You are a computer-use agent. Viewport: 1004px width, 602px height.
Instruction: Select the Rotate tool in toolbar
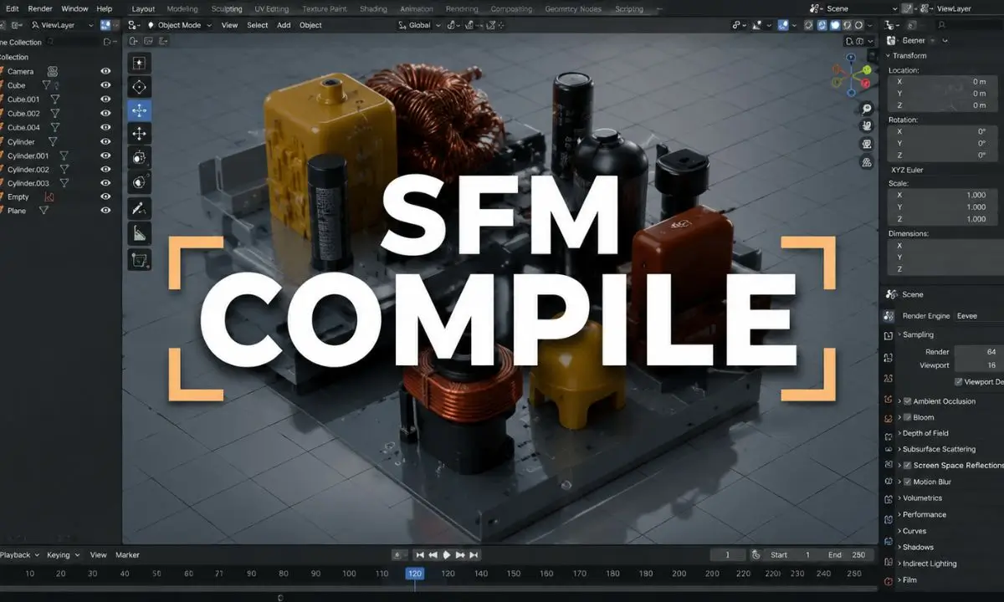coord(139,134)
